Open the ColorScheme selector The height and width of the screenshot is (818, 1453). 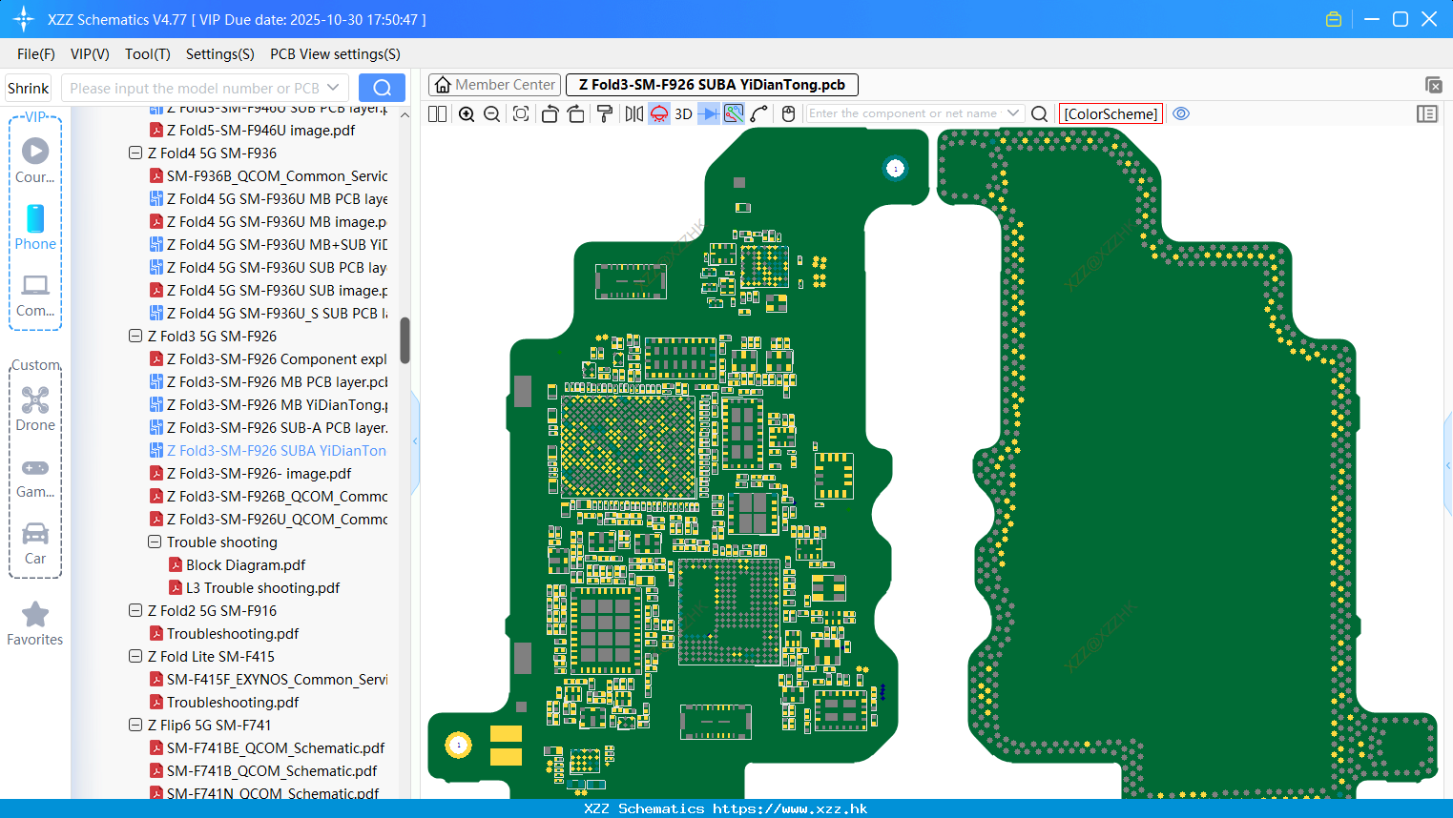click(x=1111, y=113)
